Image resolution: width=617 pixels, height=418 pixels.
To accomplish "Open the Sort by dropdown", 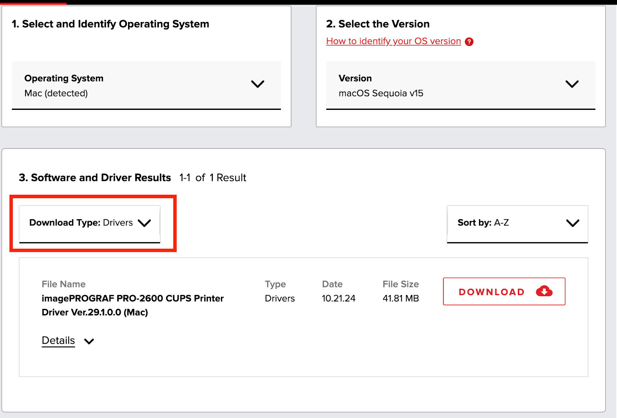I will pyautogui.click(x=517, y=223).
